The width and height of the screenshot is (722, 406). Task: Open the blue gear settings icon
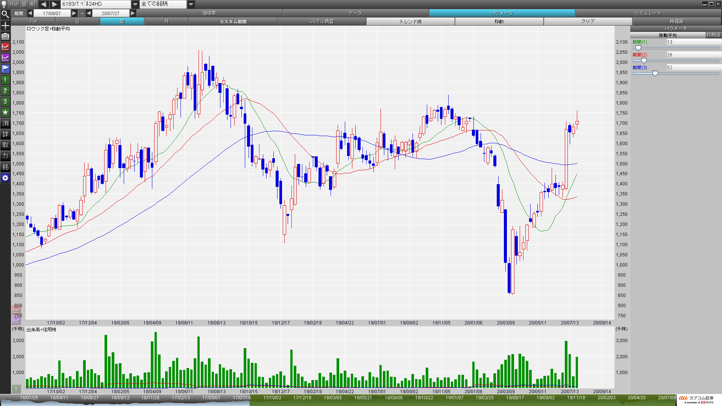[x=5, y=178]
